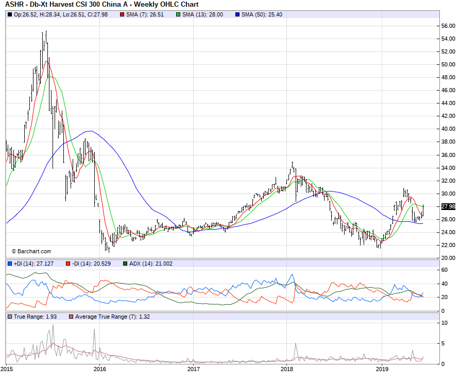Click the '© Barchart.com' credit text
This screenshot has width=461, height=385.
tap(31, 251)
